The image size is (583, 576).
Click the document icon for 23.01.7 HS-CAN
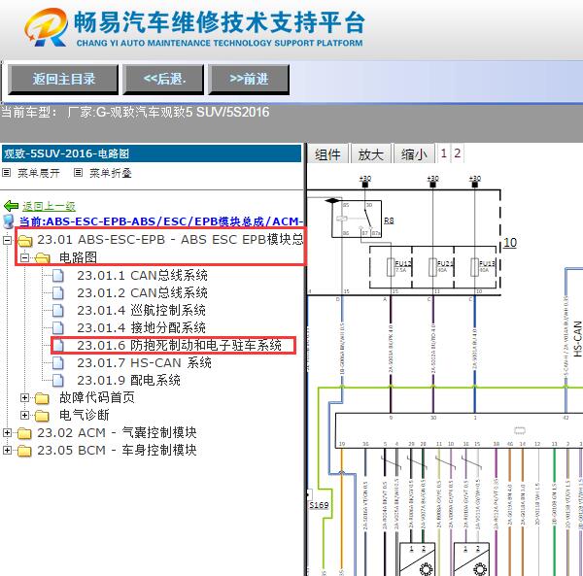click(x=58, y=363)
